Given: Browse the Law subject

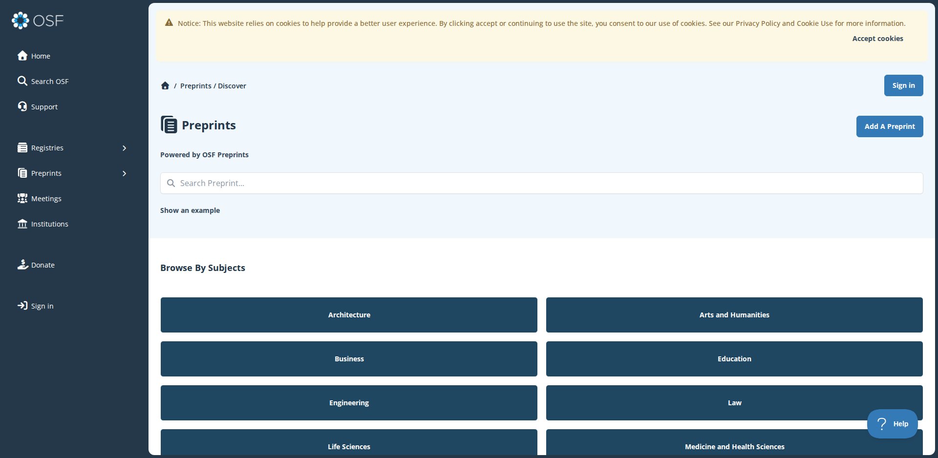Looking at the screenshot, I should tap(734, 403).
